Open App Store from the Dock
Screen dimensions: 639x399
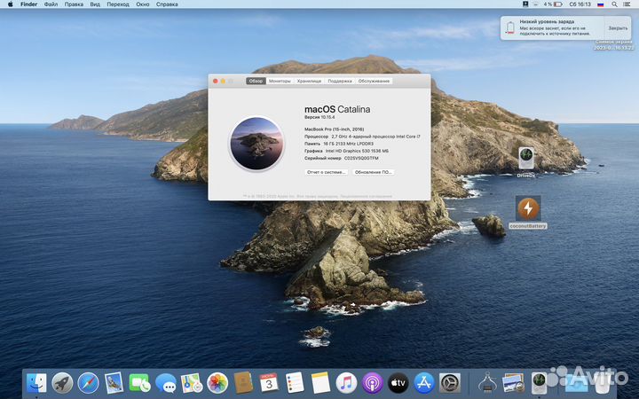pos(424,383)
